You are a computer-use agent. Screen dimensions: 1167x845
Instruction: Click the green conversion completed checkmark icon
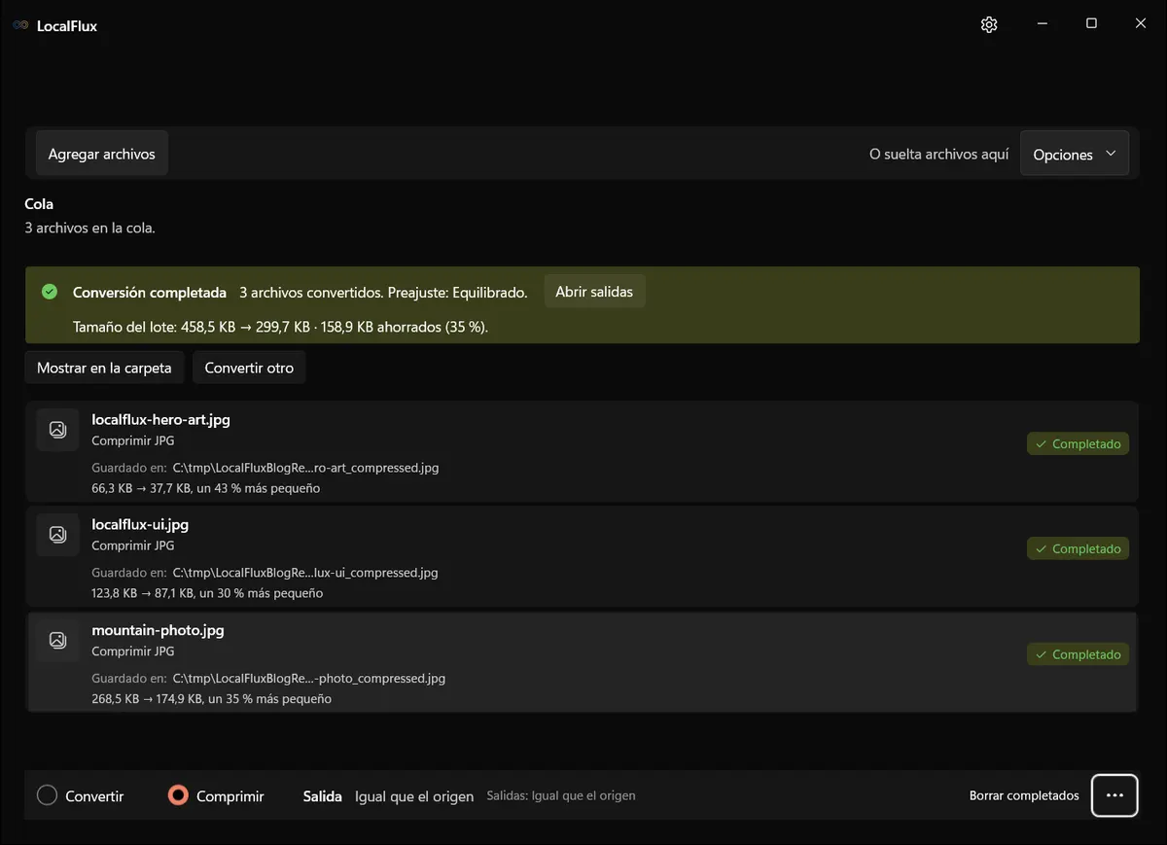tap(50, 292)
